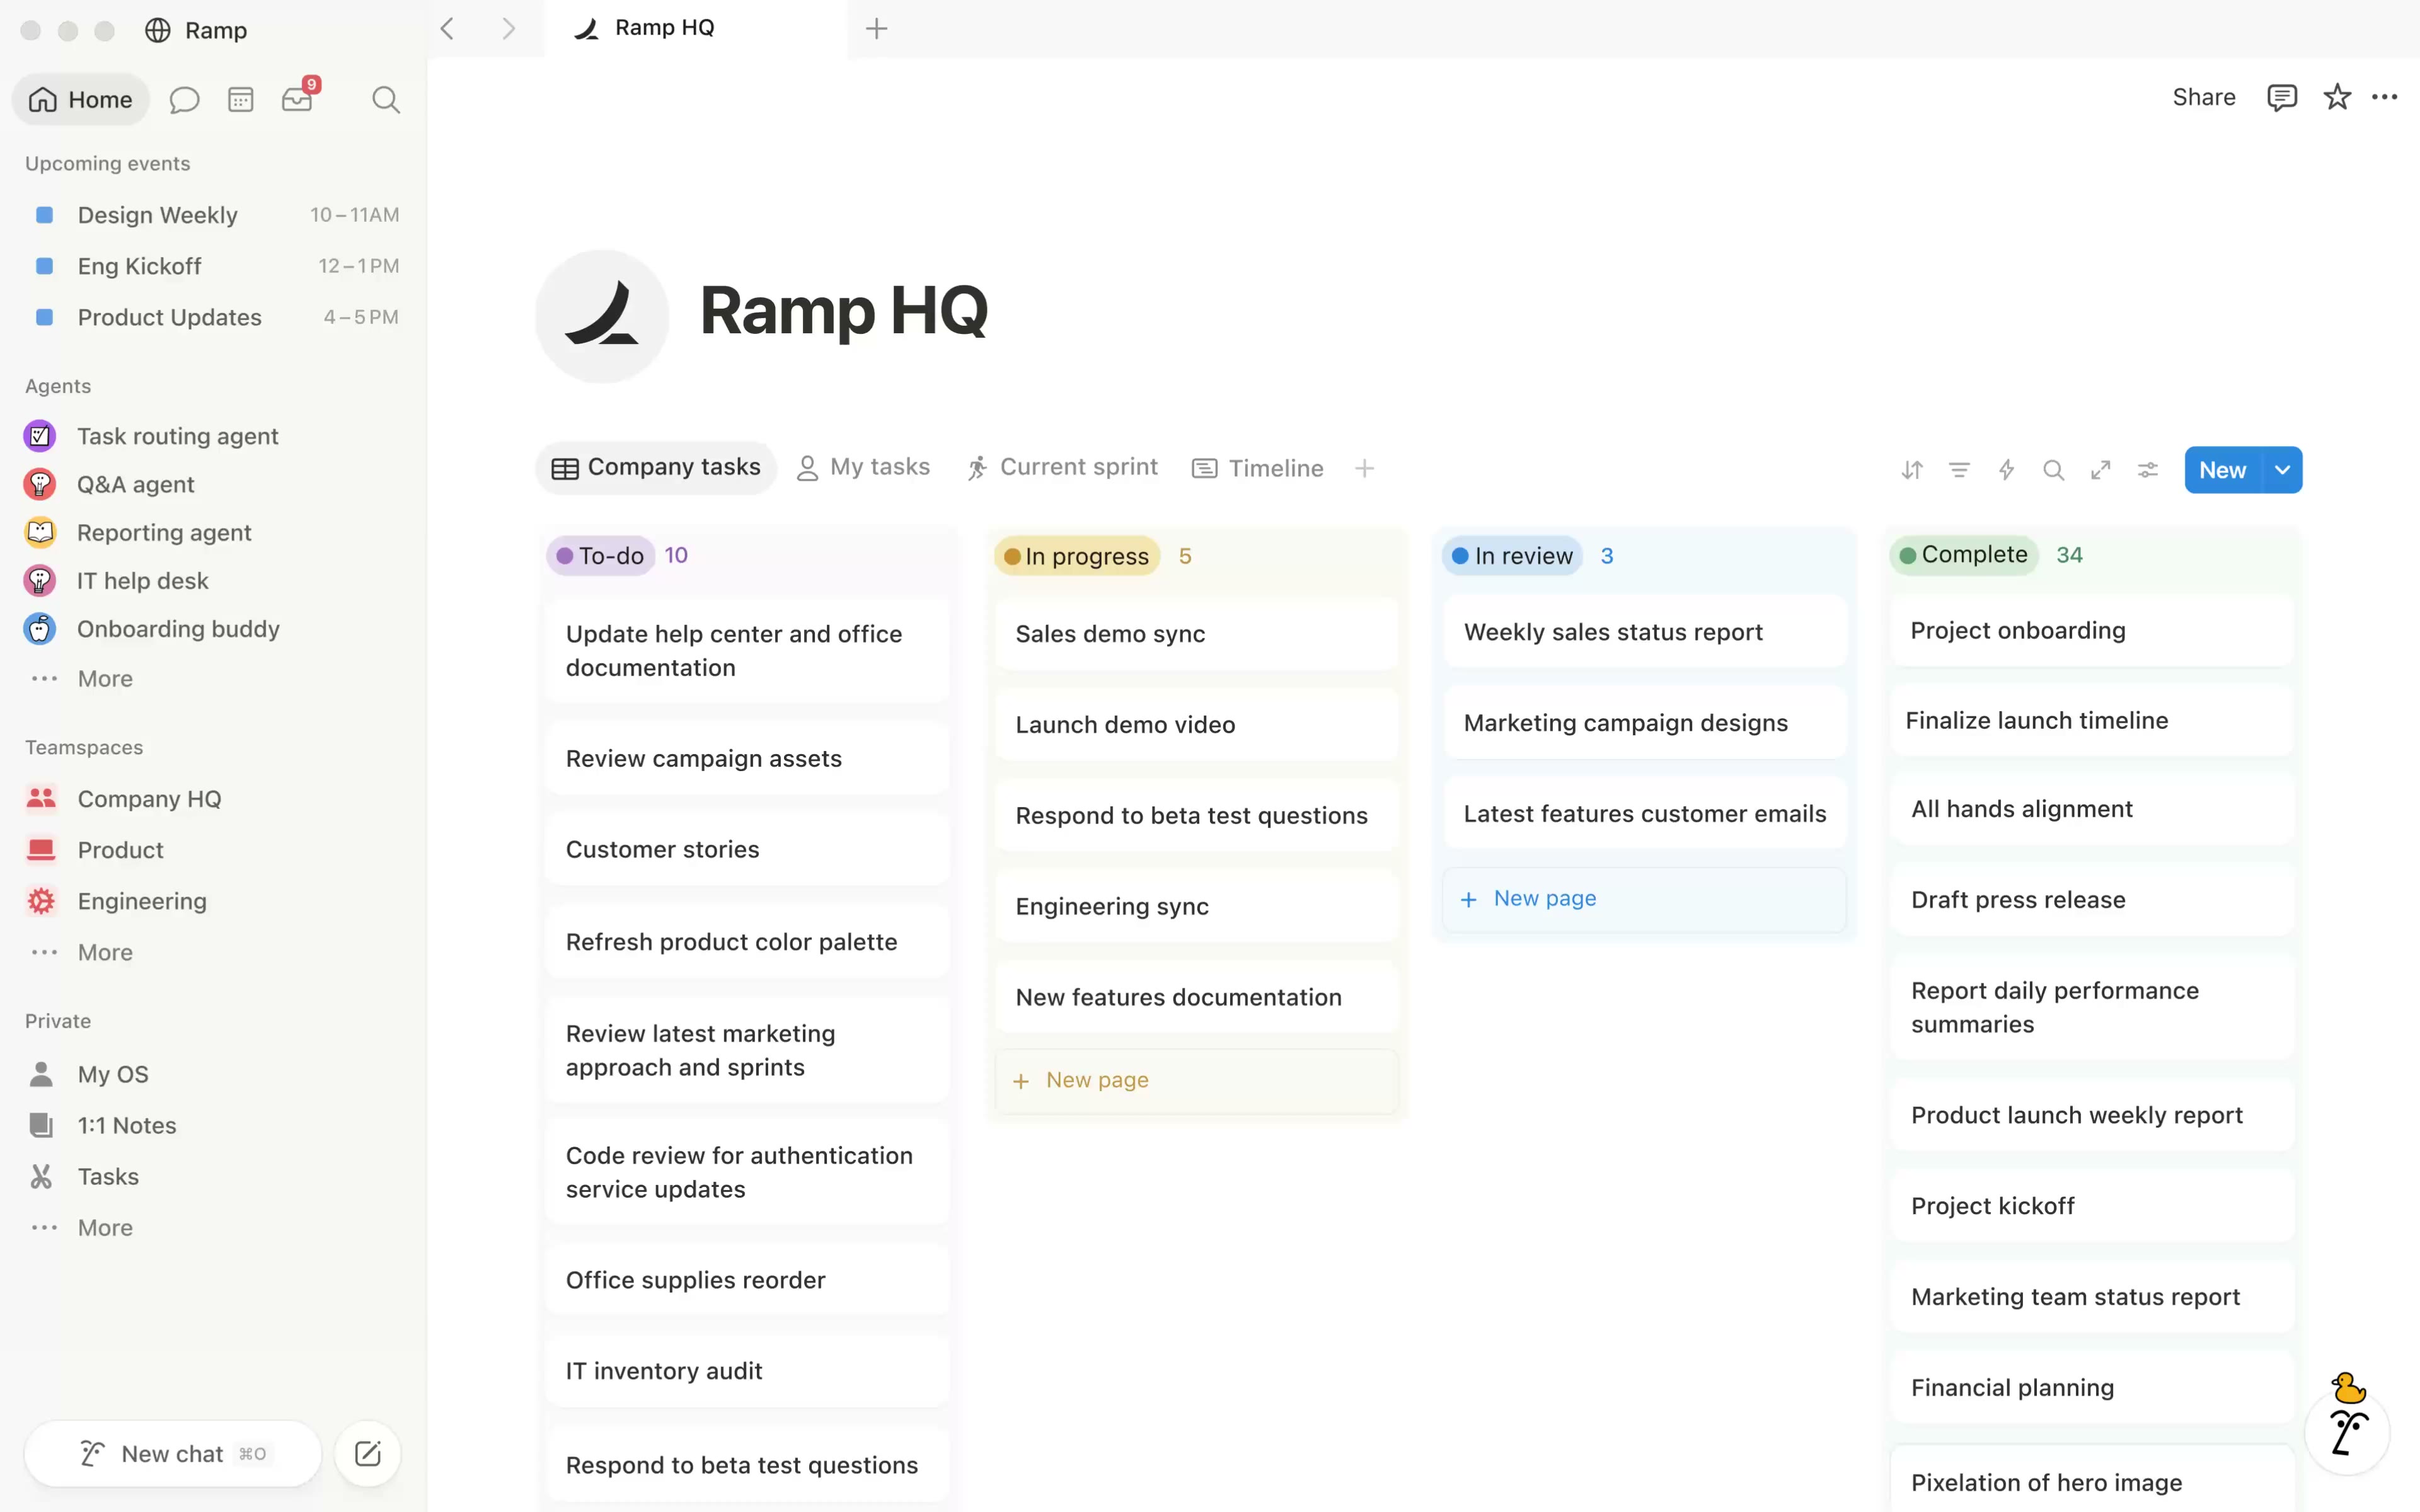Open the three-dot page menu top right
Screen dimensions: 2420x1512
pos(2384,97)
